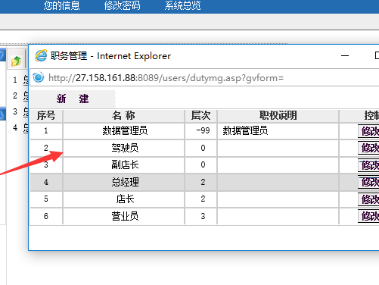Click the 职务管理 - Internet Explorer title text

110,56
